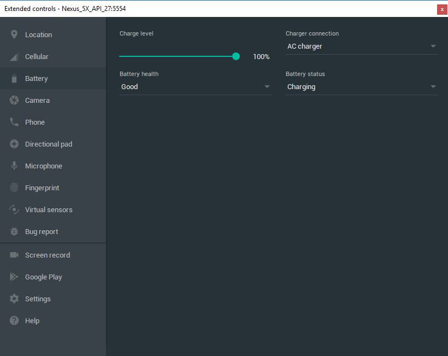This screenshot has width=448, height=356.
Task: Open the Fingerprint tab label
Action: [x=42, y=188]
